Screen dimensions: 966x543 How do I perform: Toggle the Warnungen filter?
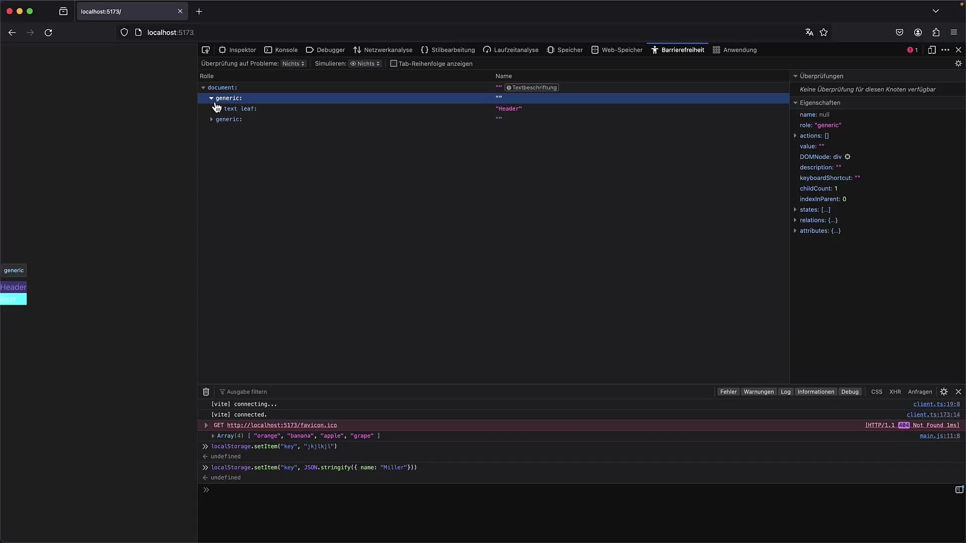pyautogui.click(x=759, y=392)
